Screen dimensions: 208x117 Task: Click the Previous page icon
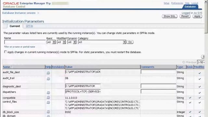pos(184,62)
